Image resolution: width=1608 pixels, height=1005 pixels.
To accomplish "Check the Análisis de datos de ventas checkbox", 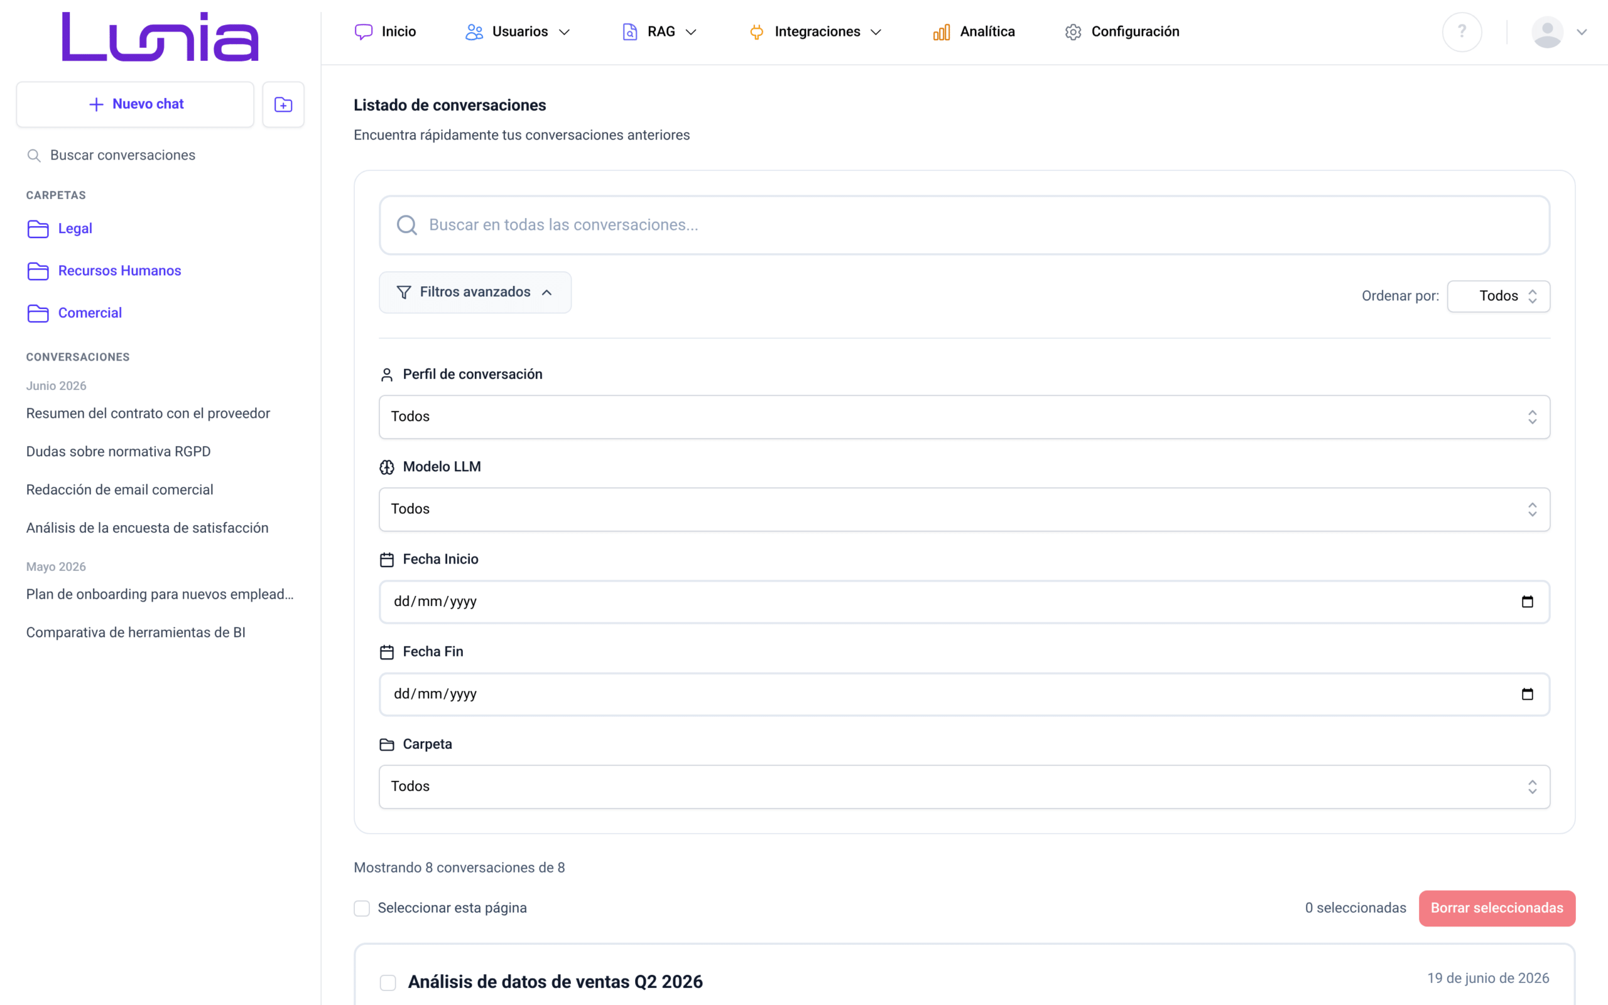I will coord(388,982).
